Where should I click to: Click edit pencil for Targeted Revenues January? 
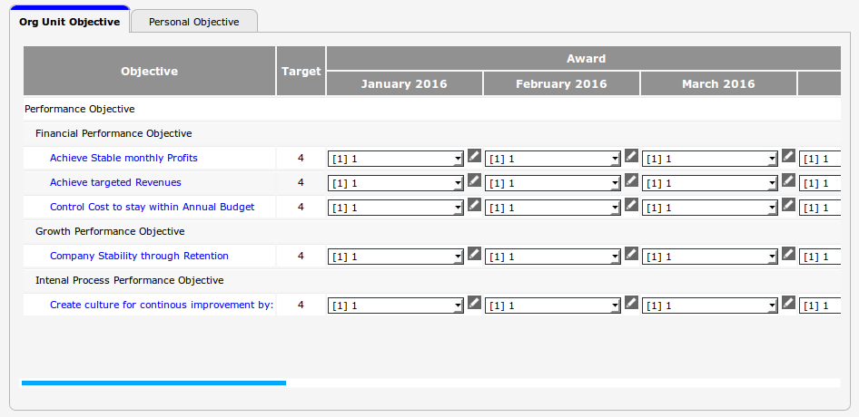click(x=474, y=180)
